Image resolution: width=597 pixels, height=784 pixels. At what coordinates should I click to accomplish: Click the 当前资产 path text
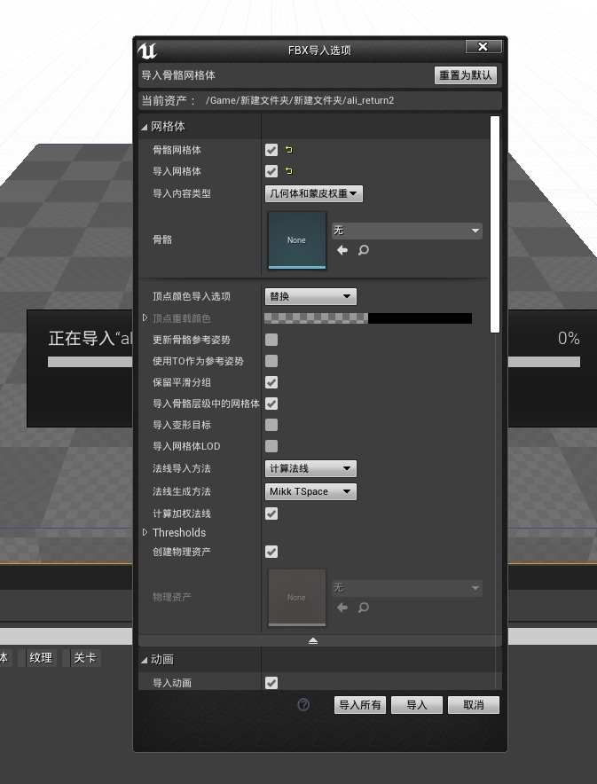pyautogui.click(x=300, y=100)
